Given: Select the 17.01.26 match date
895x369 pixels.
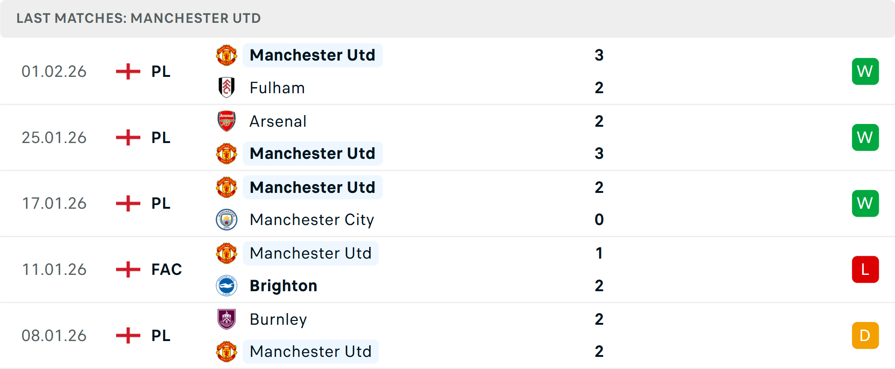Looking at the screenshot, I should (54, 203).
